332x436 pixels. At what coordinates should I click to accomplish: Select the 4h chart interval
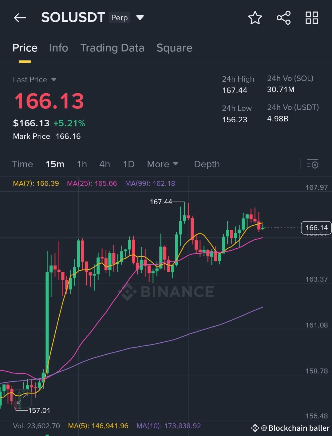(x=105, y=164)
